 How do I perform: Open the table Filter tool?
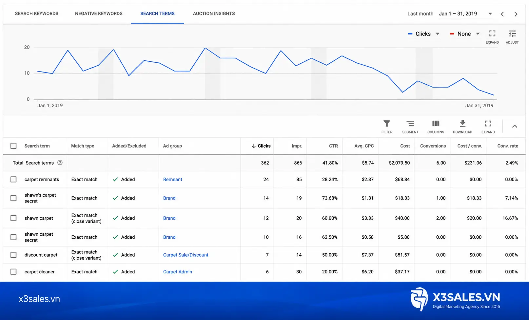[x=387, y=127]
